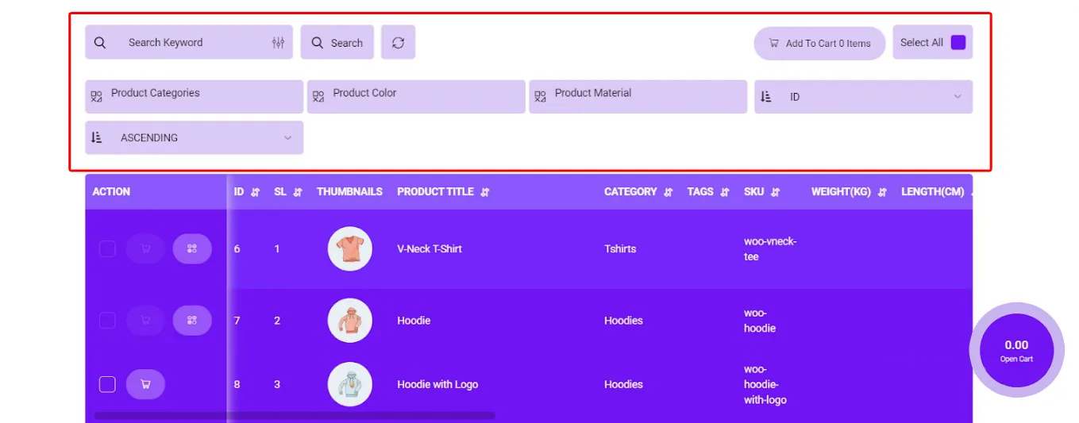The height and width of the screenshot is (423, 1079).
Task: Expand the ASCENDING order dropdown
Action: point(195,138)
